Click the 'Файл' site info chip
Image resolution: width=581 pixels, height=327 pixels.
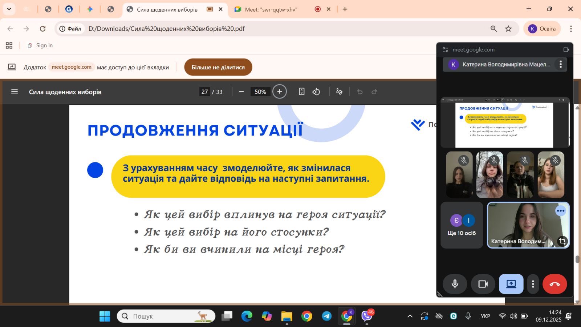70,29
